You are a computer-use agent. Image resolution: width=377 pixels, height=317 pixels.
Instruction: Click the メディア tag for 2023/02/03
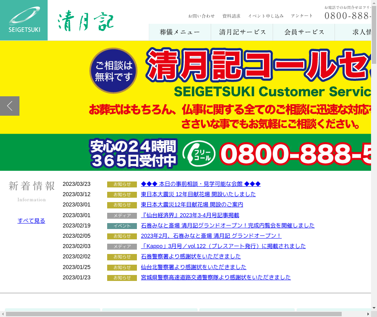click(x=122, y=246)
